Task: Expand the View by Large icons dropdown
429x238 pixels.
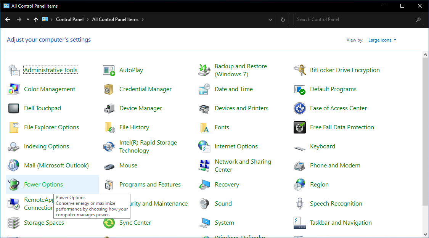Action: click(382, 40)
